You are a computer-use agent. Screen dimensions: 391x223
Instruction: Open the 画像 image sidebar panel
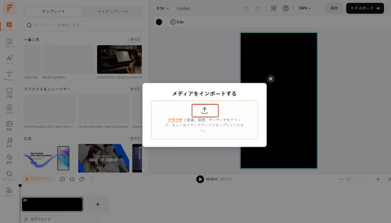point(9,125)
